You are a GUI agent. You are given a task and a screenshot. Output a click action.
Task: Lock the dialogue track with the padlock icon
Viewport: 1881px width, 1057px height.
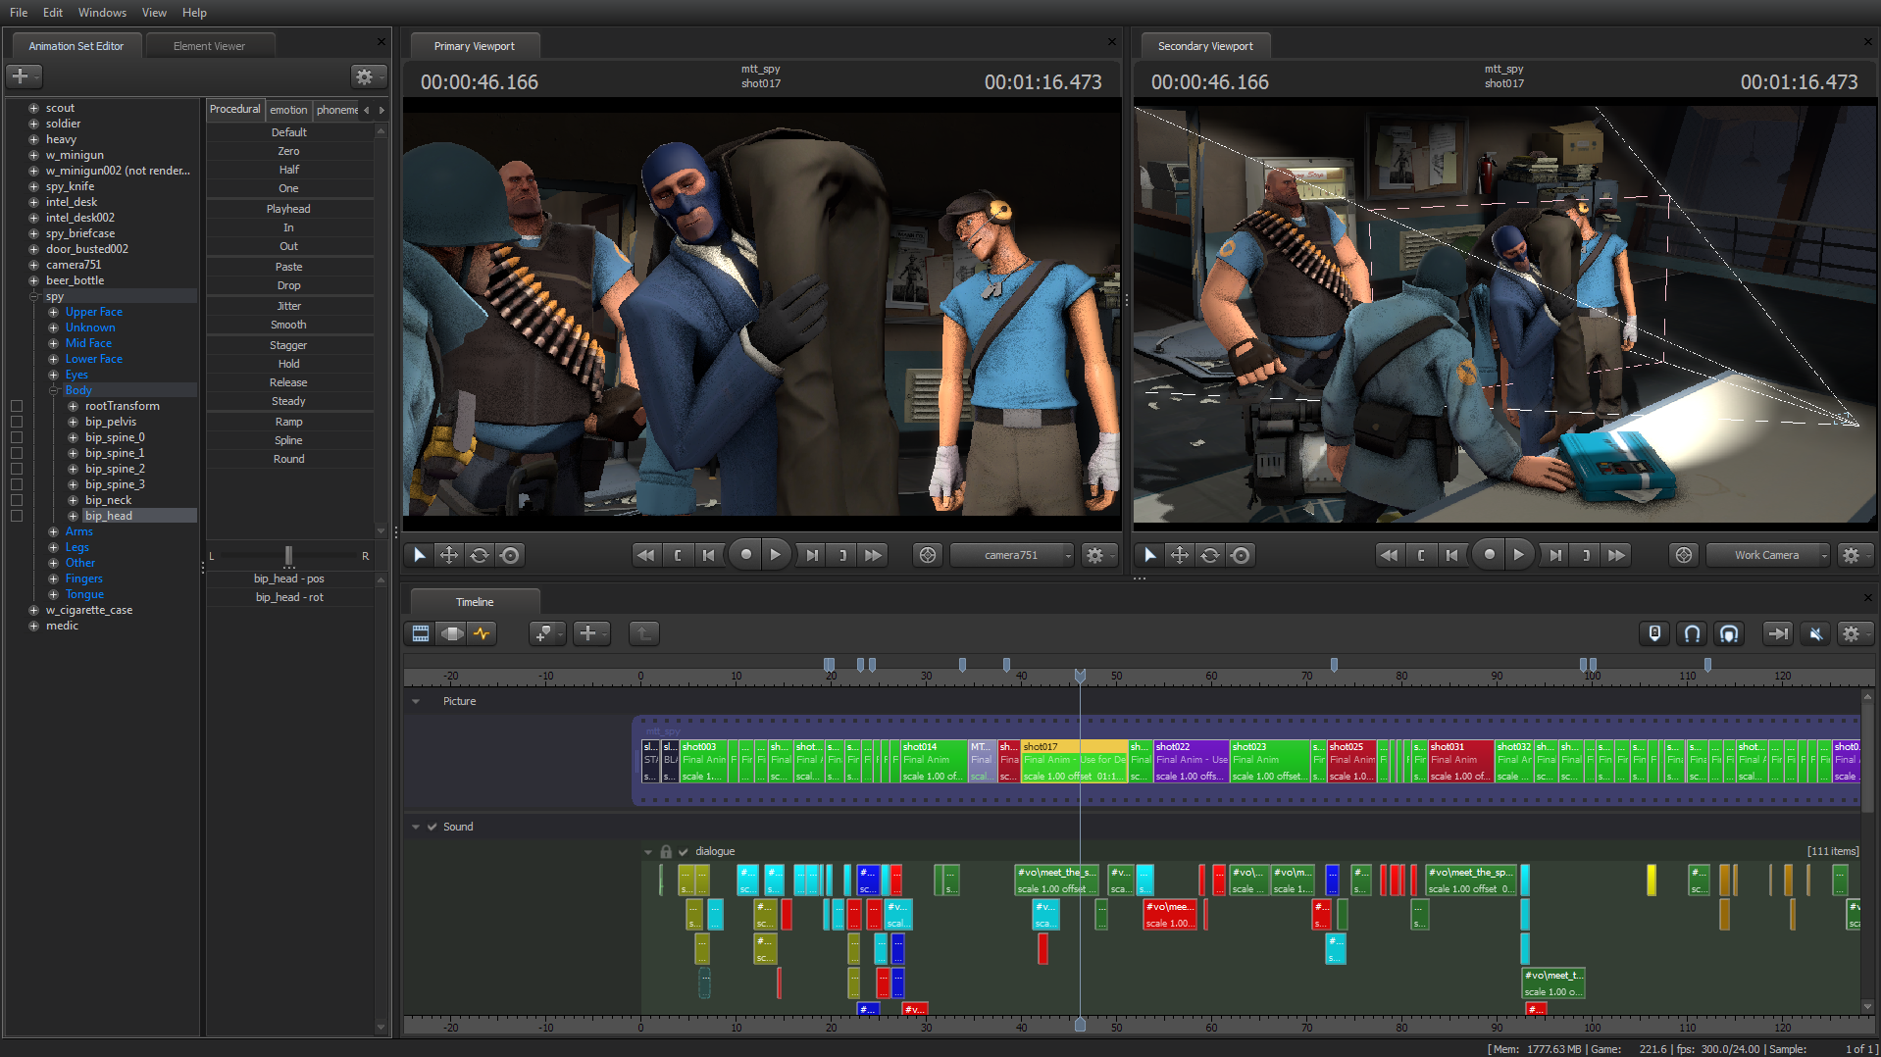666,851
